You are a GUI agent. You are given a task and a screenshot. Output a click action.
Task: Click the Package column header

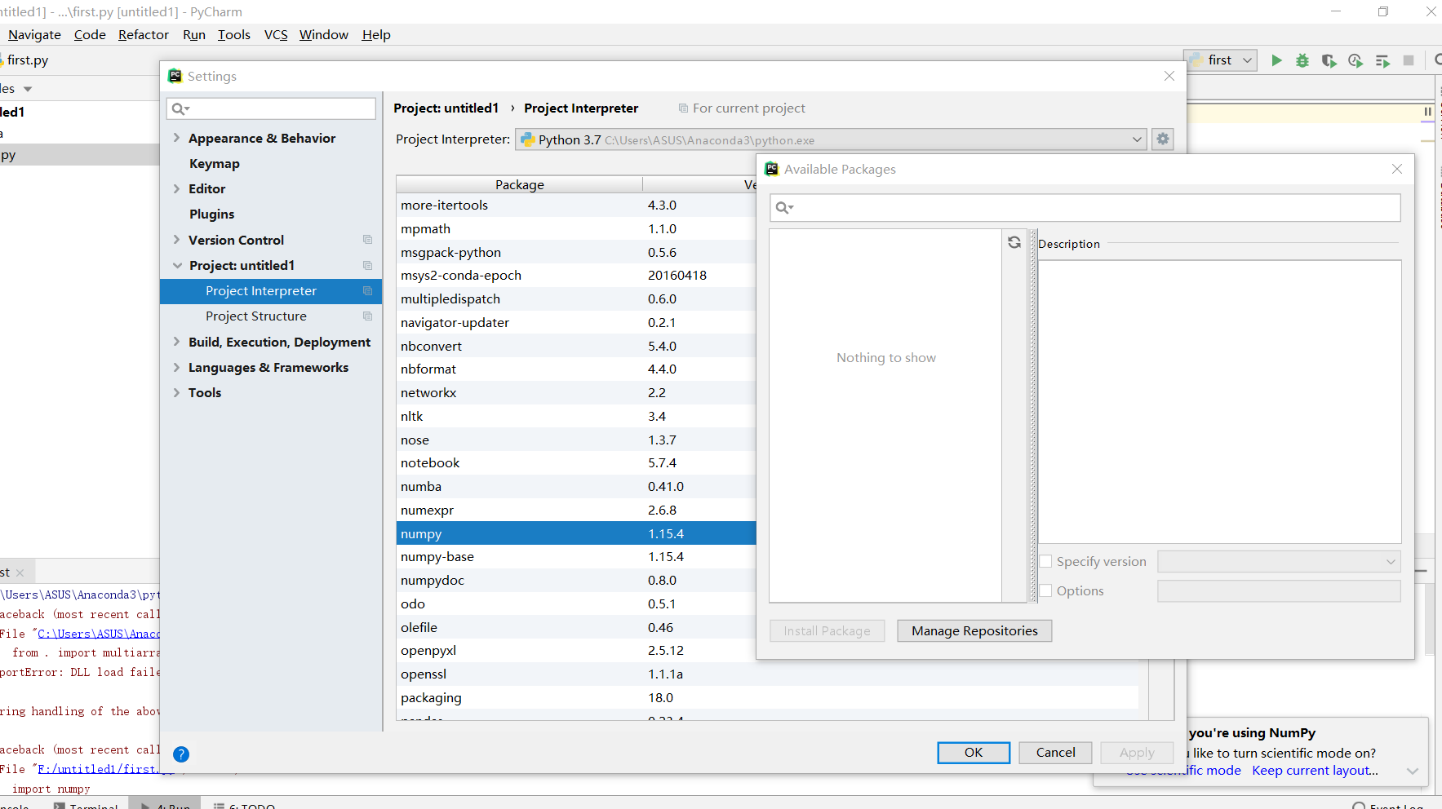pyautogui.click(x=519, y=184)
